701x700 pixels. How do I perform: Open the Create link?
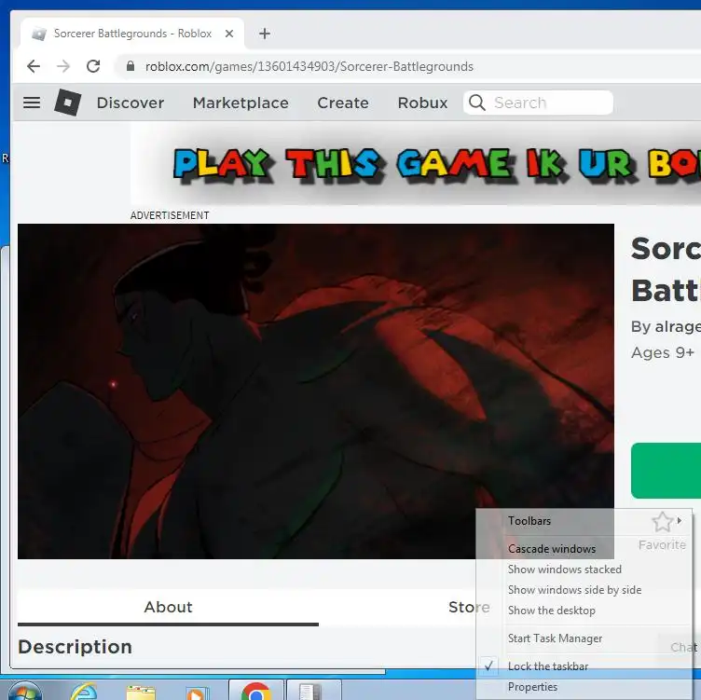click(343, 103)
